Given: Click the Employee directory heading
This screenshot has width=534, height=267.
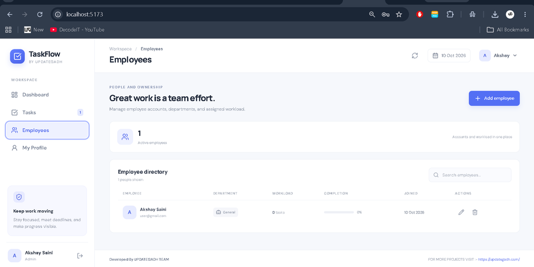Looking at the screenshot, I should pos(143,172).
